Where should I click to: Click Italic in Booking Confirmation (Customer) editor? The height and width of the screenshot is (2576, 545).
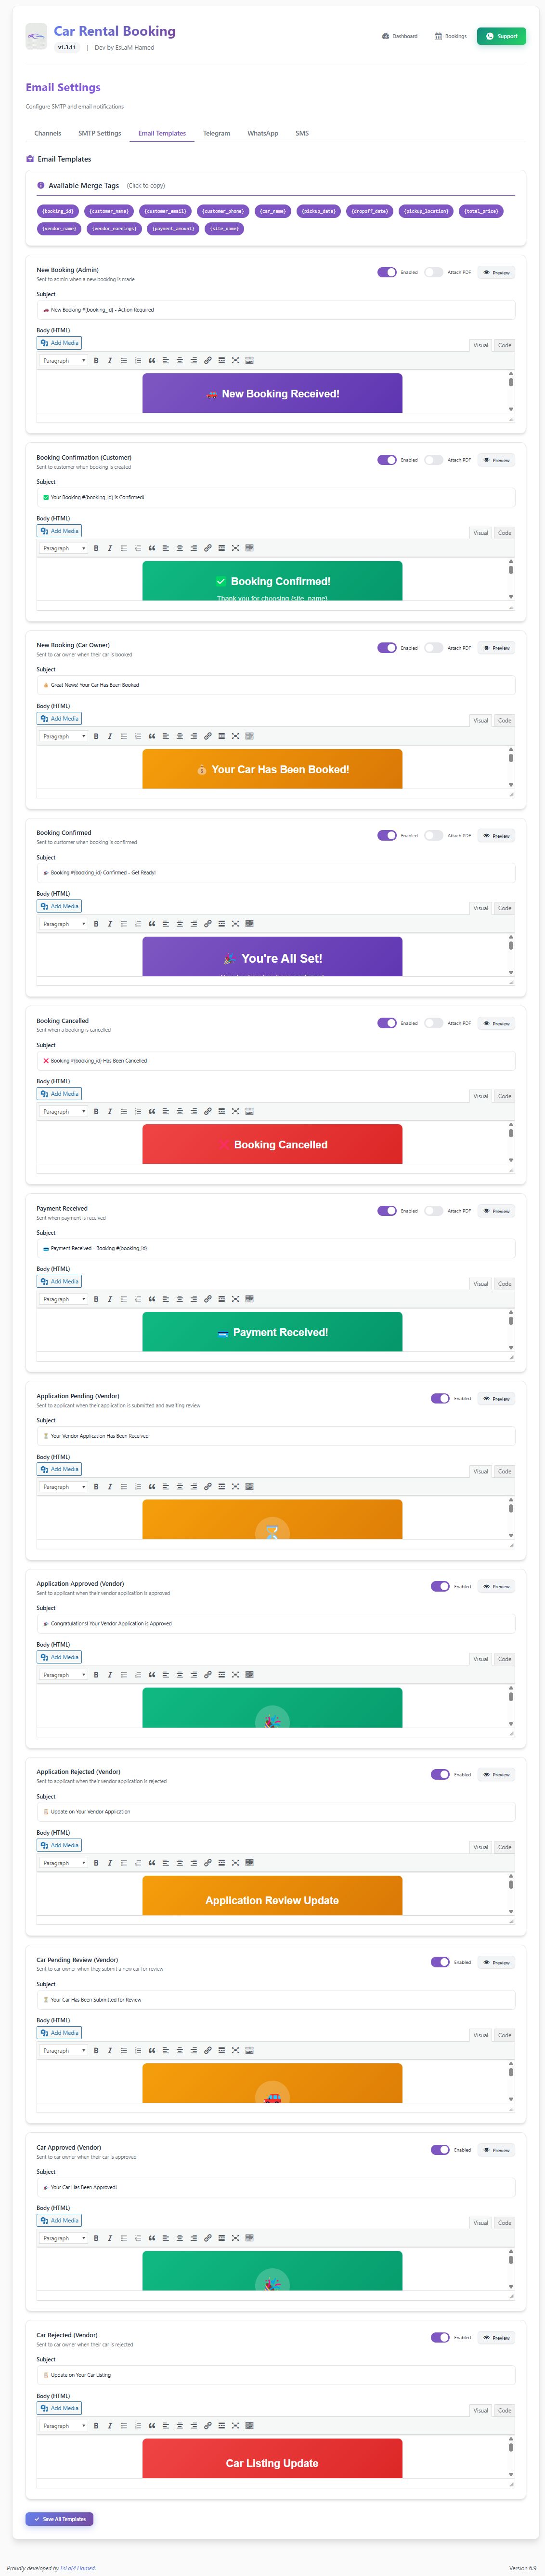coord(110,548)
